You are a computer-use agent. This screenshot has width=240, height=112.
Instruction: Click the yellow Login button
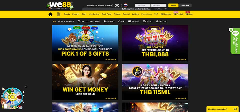point(173,5)
